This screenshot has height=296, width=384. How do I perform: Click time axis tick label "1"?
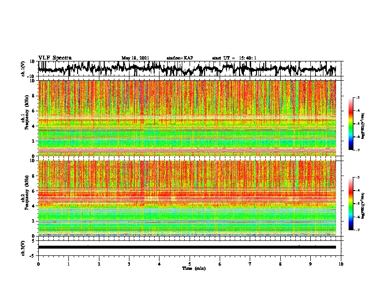coord(68,264)
